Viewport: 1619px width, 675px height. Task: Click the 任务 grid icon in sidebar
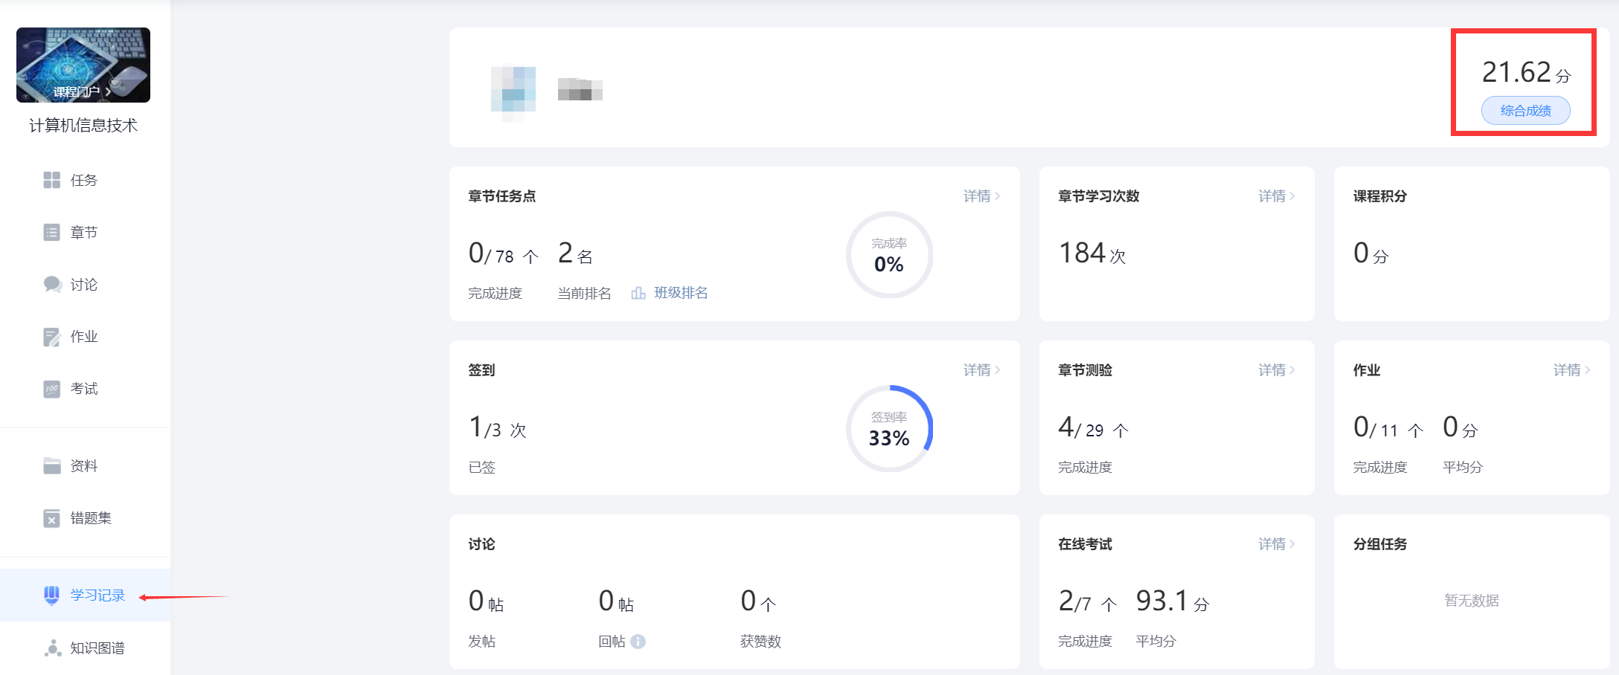[x=51, y=180]
